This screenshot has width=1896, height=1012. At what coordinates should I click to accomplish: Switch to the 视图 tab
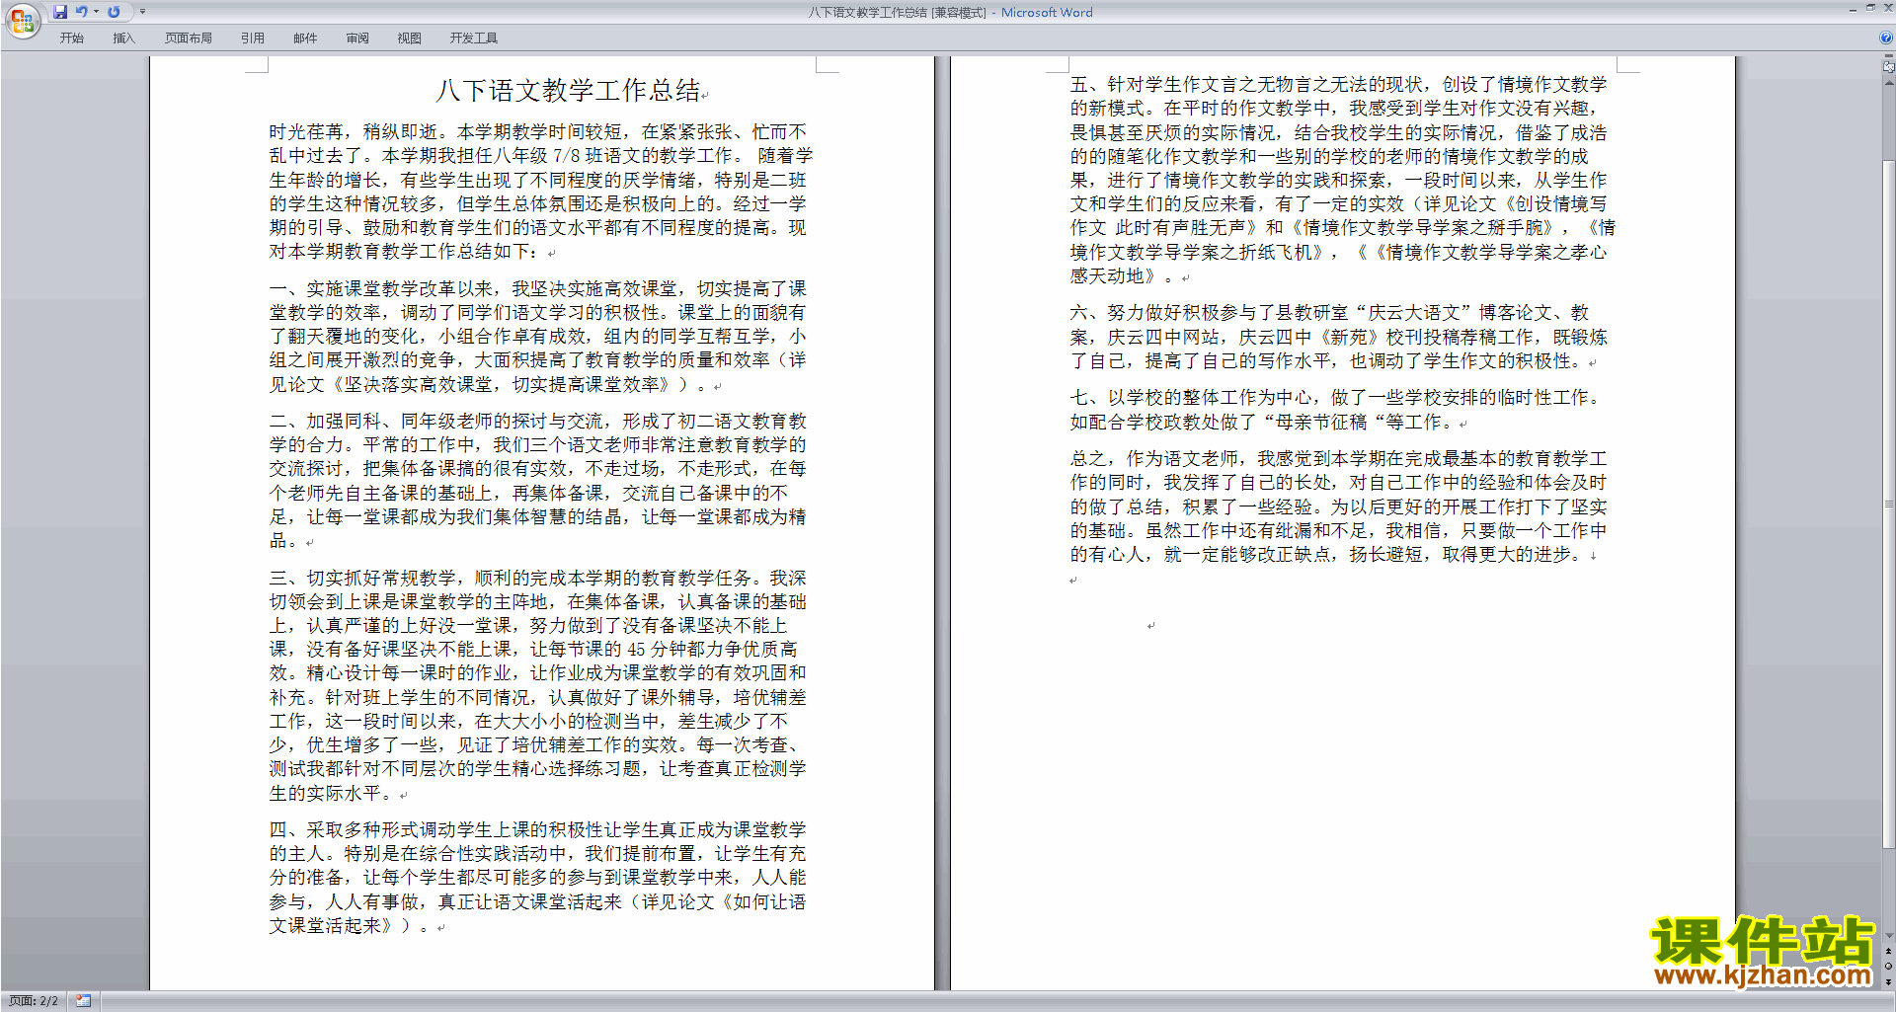coord(410,39)
